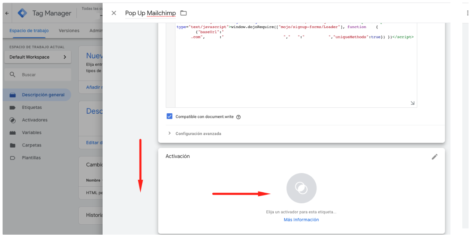Viewport: 473px width, 238px height.
Task: Open the Default Workspace selector
Action: (x=38, y=57)
